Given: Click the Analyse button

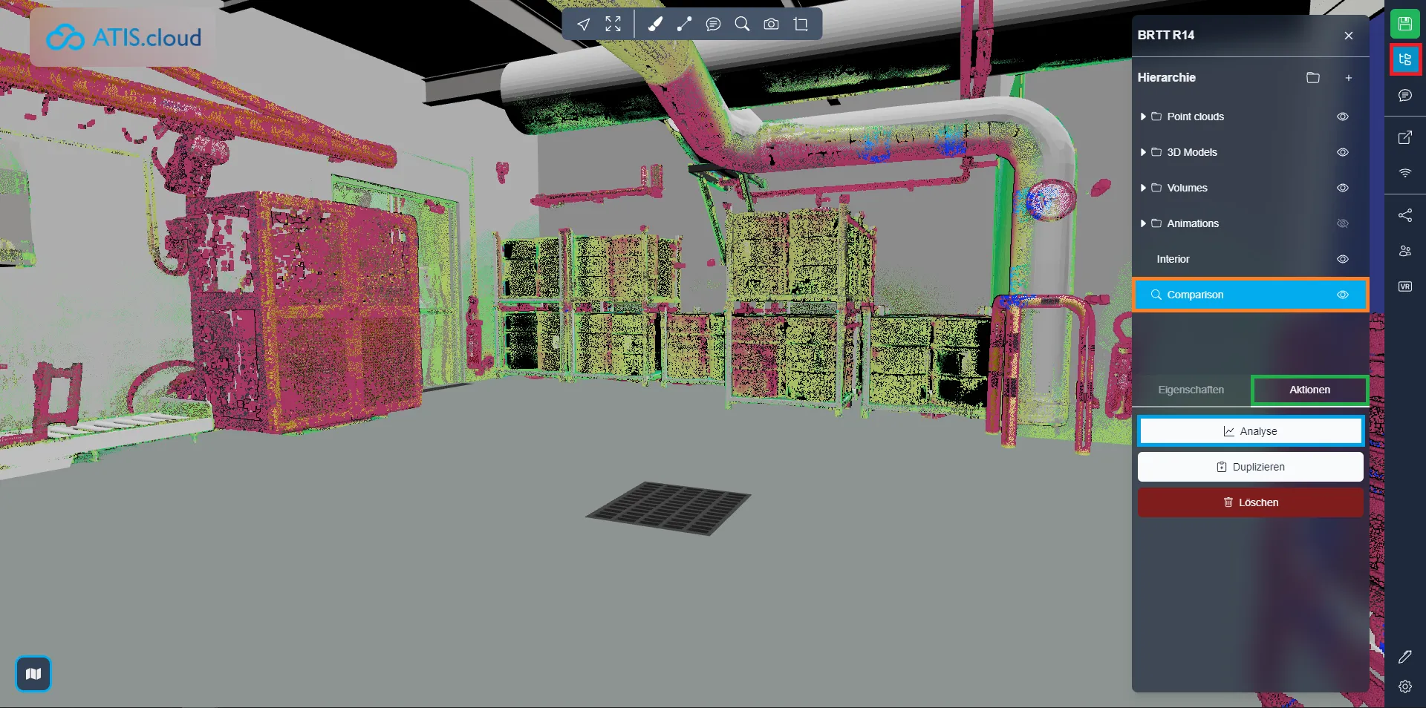Looking at the screenshot, I should [1251, 431].
